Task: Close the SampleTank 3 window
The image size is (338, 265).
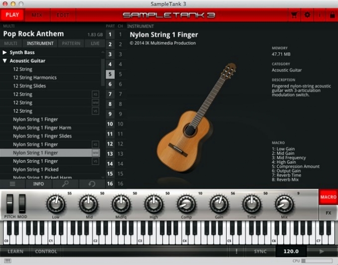Action: [5, 4]
